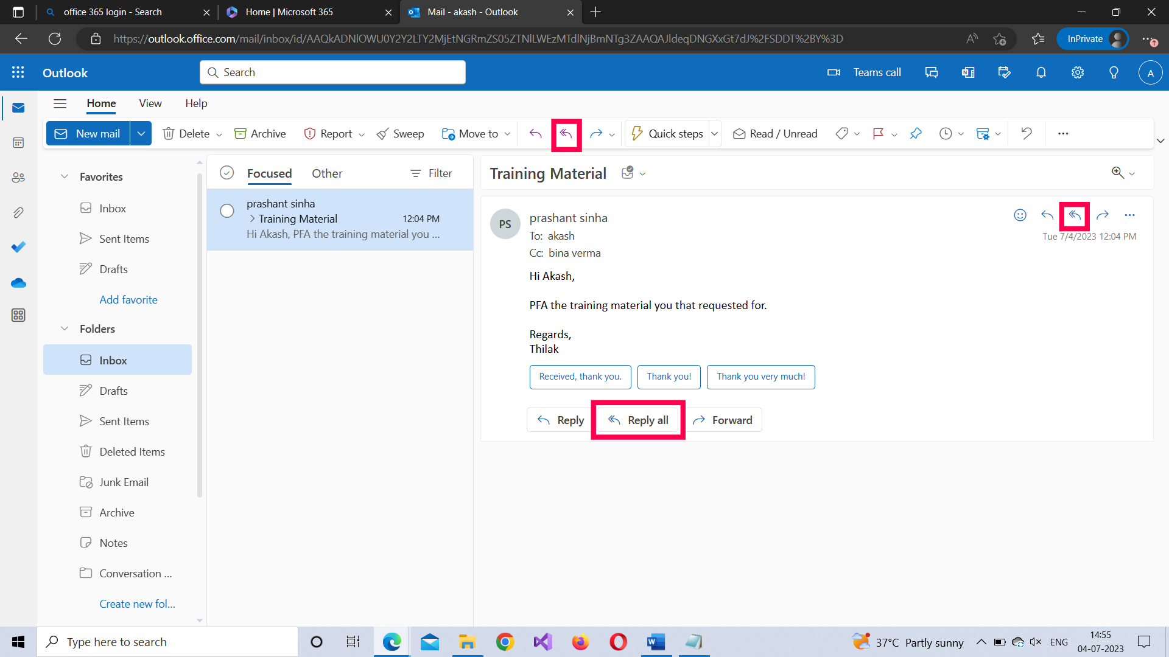This screenshot has height=657, width=1169.
Task: Switch to the Home ribbon tab
Action: click(101, 103)
